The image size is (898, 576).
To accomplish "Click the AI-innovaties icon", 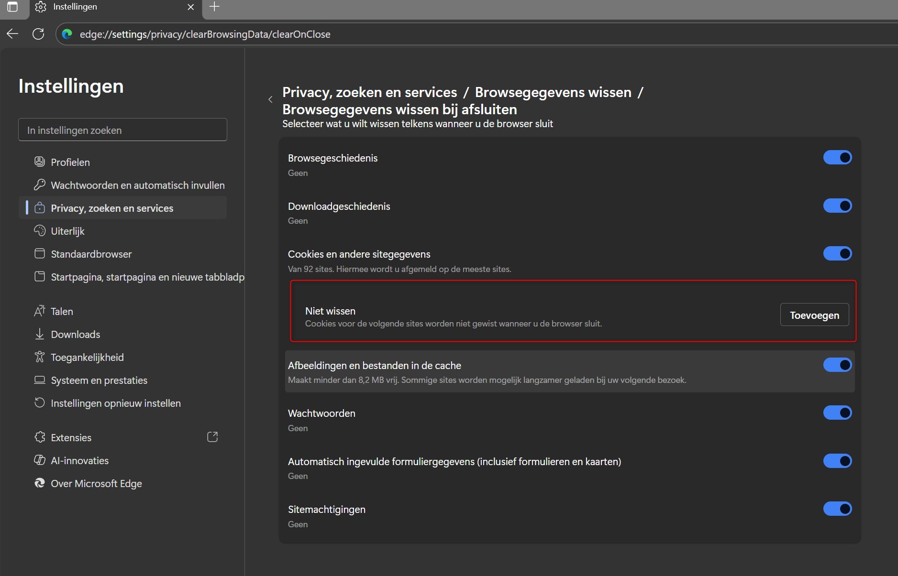I will (x=40, y=460).
